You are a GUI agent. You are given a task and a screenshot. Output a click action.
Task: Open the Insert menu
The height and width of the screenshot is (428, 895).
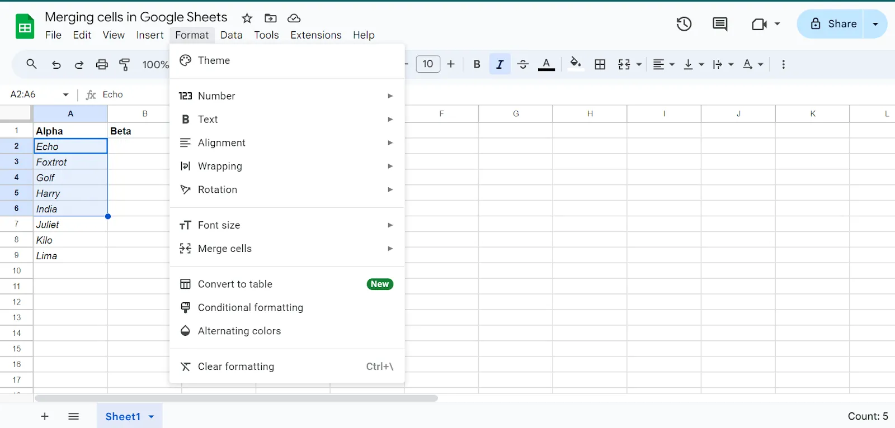(x=150, y=35)
